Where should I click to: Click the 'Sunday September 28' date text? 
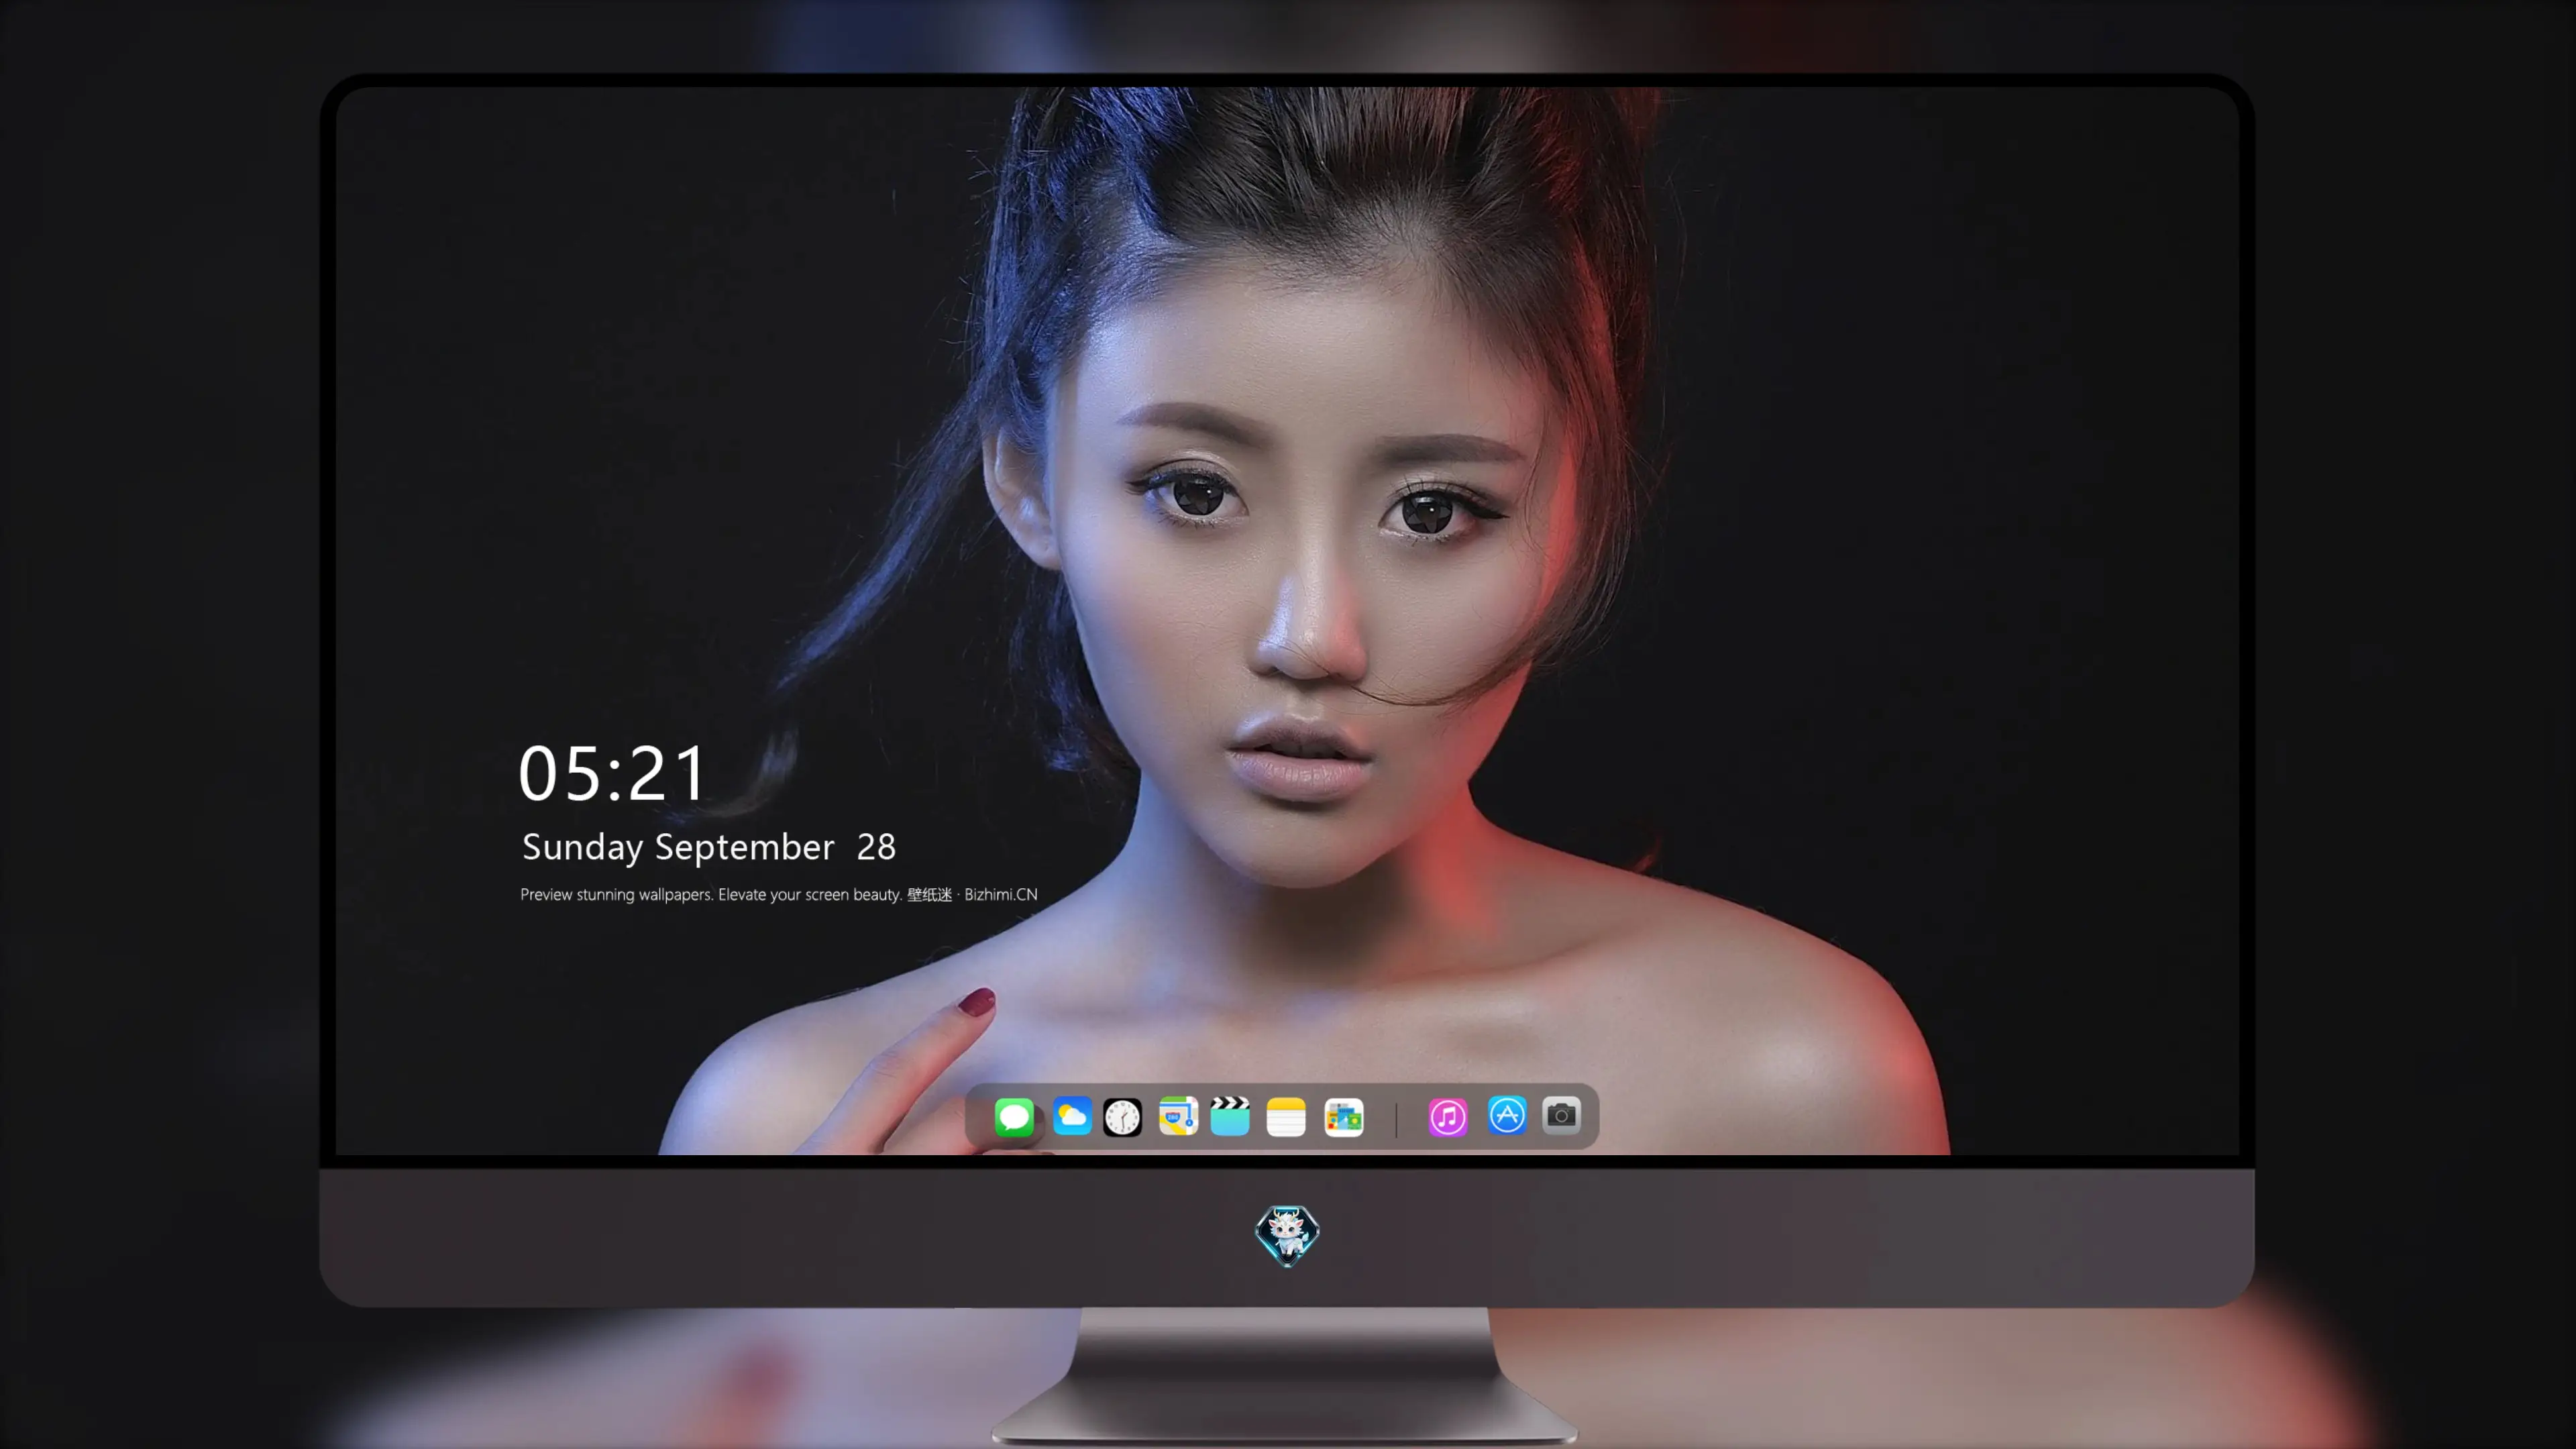[x=709, y=847]
